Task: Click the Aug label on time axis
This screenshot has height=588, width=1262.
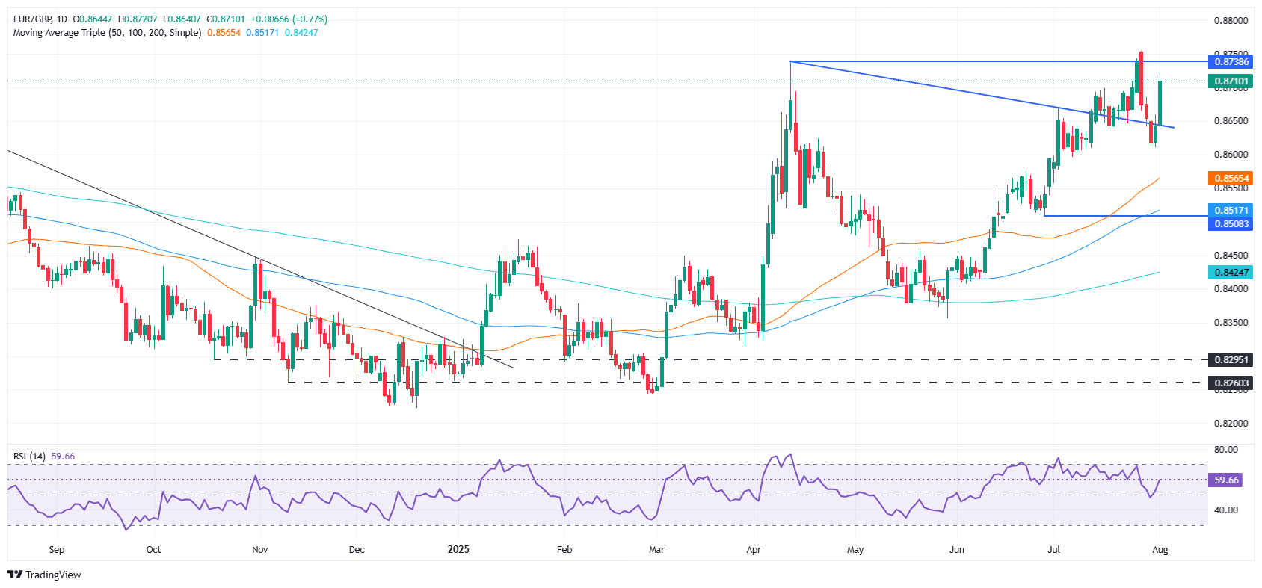Action: coord(1160,550)
